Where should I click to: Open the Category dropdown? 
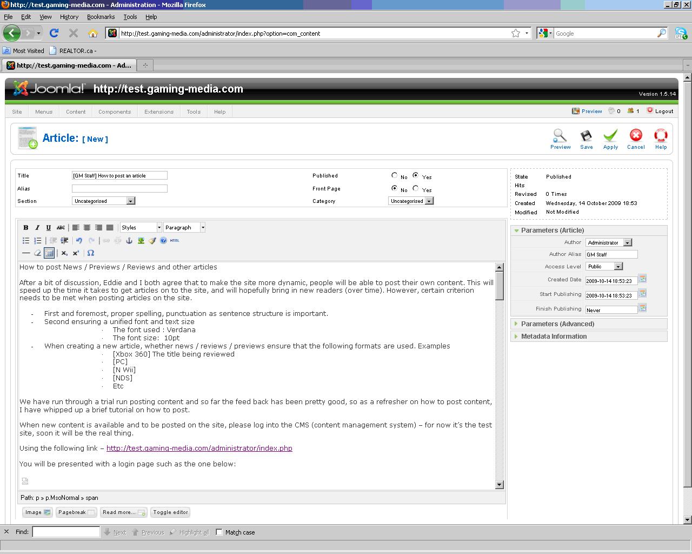coord(411,201)
